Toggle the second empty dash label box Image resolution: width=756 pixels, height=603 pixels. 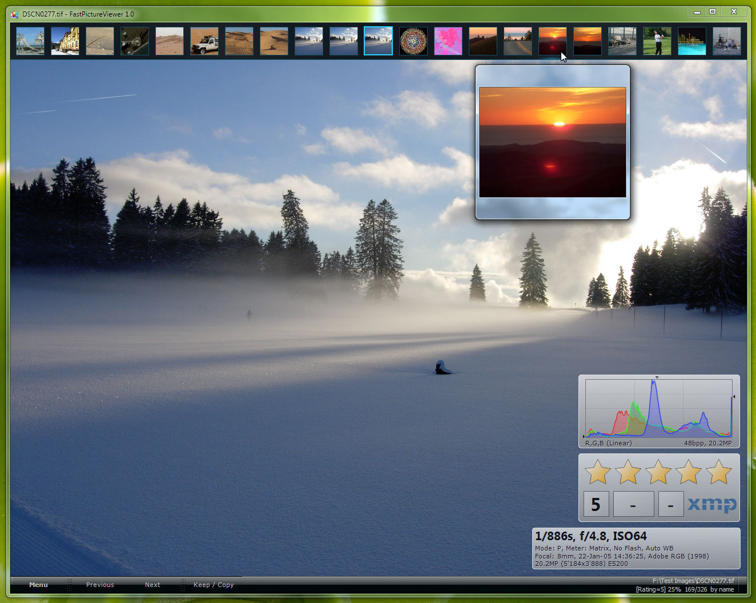pos(671,504)
